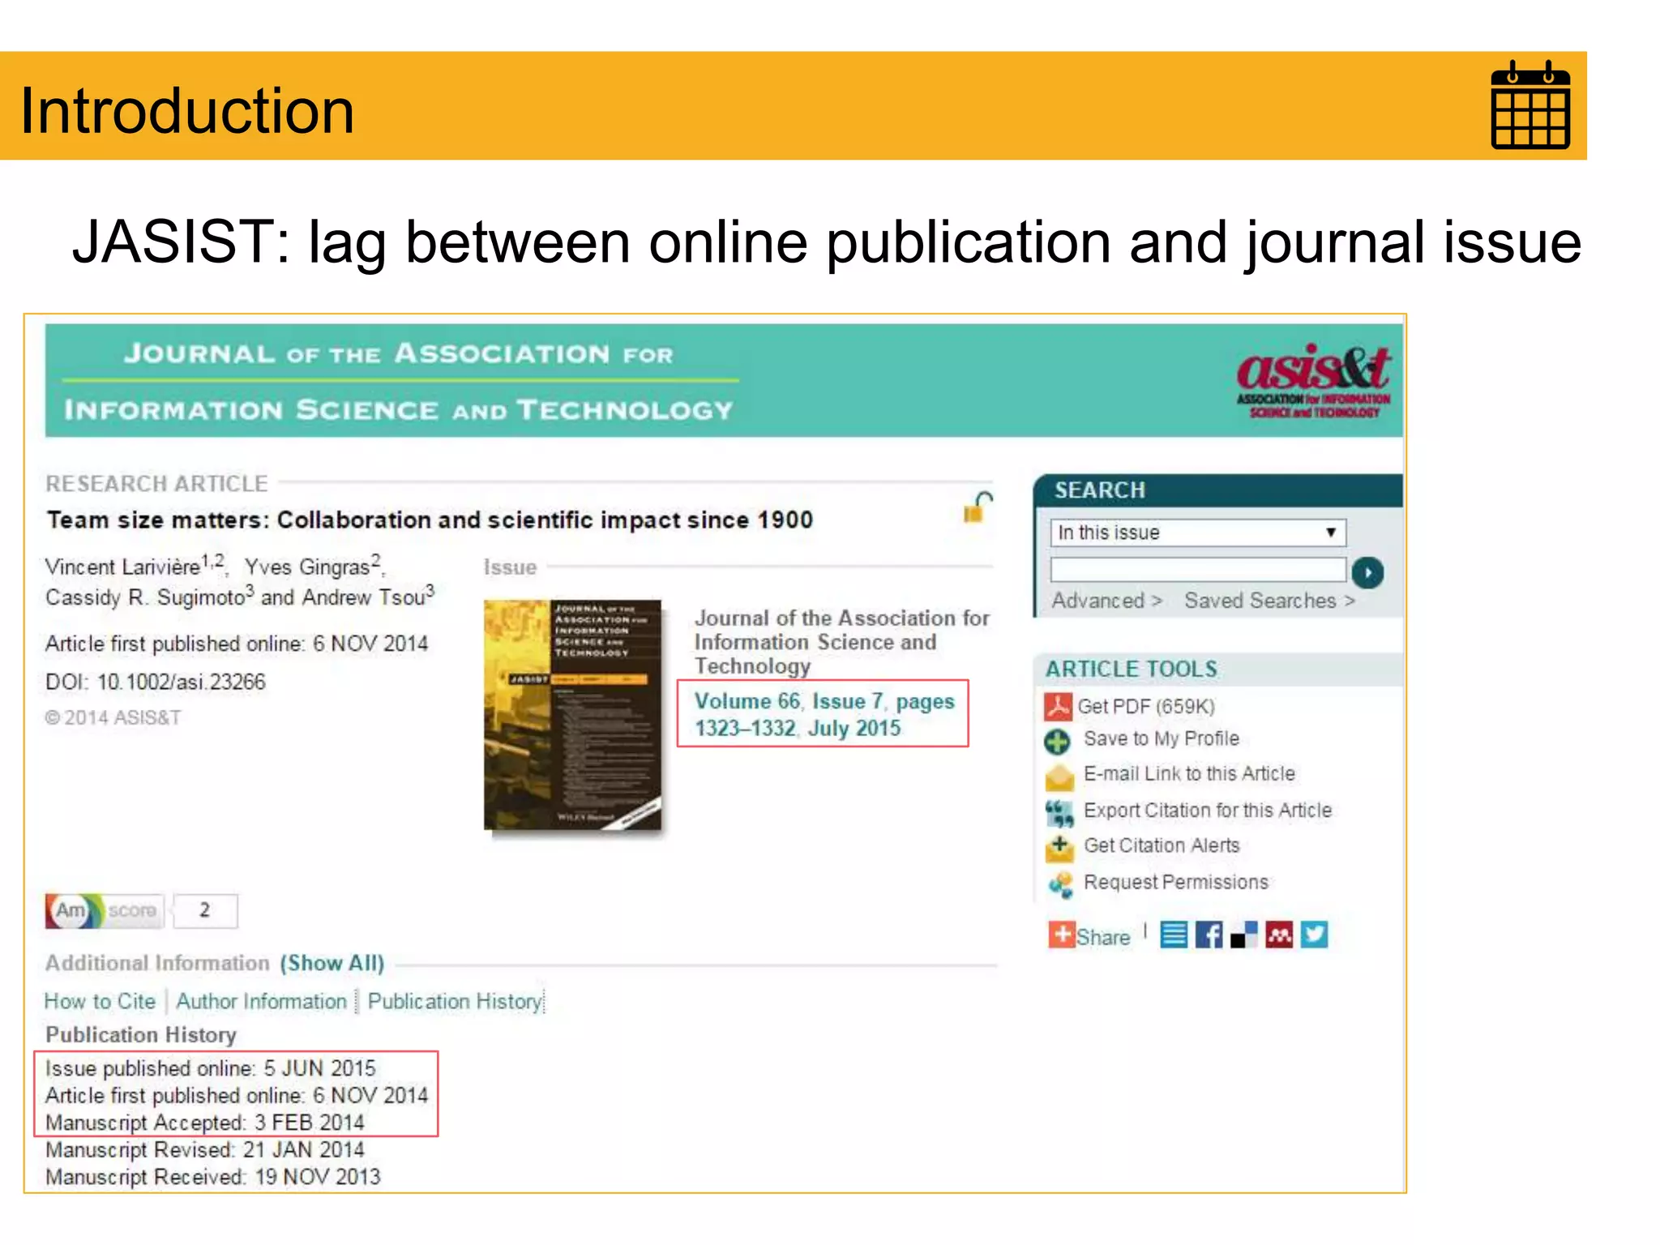Click Get Citation Alerts link
1660x1245 pixels.
[1162, 845]
